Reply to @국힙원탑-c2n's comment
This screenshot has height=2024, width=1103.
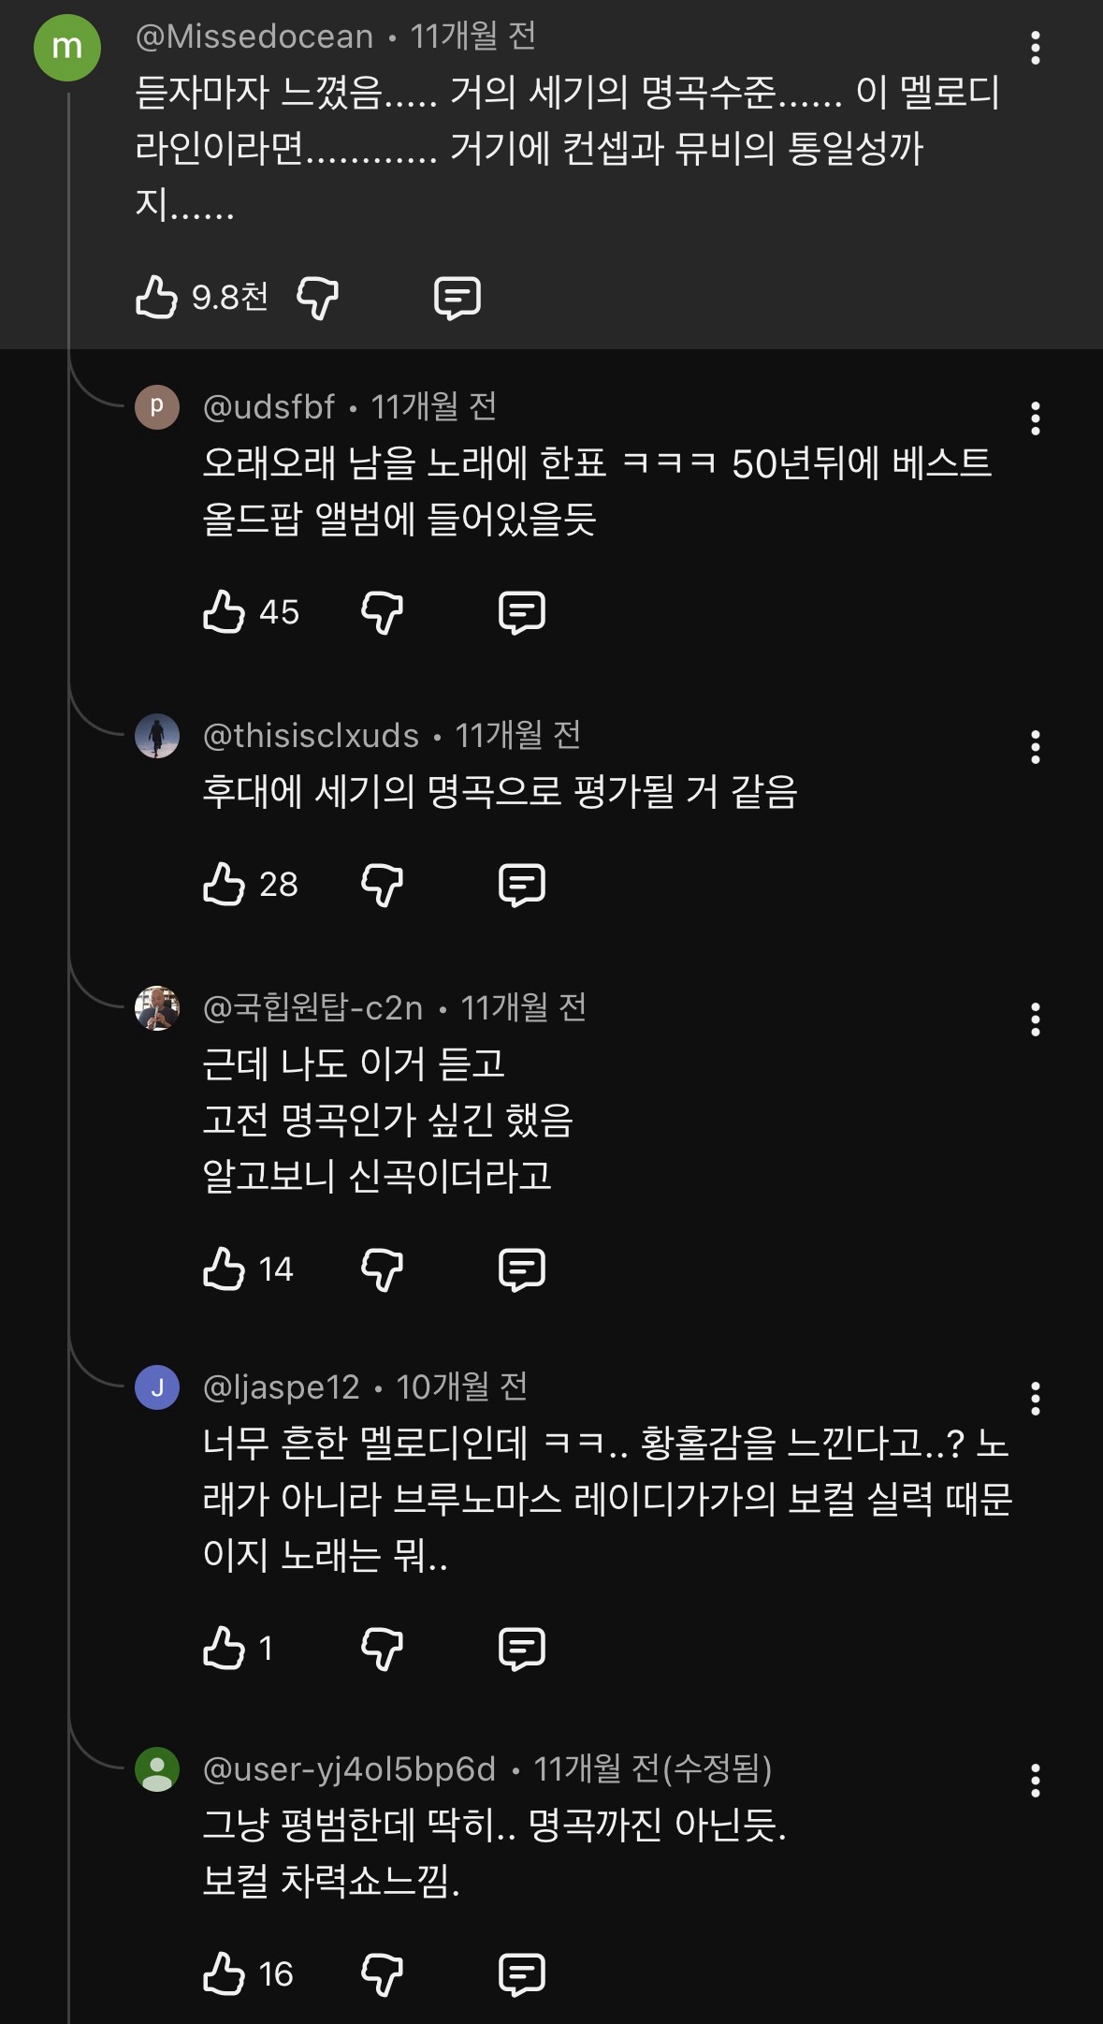pos(521,1269)
